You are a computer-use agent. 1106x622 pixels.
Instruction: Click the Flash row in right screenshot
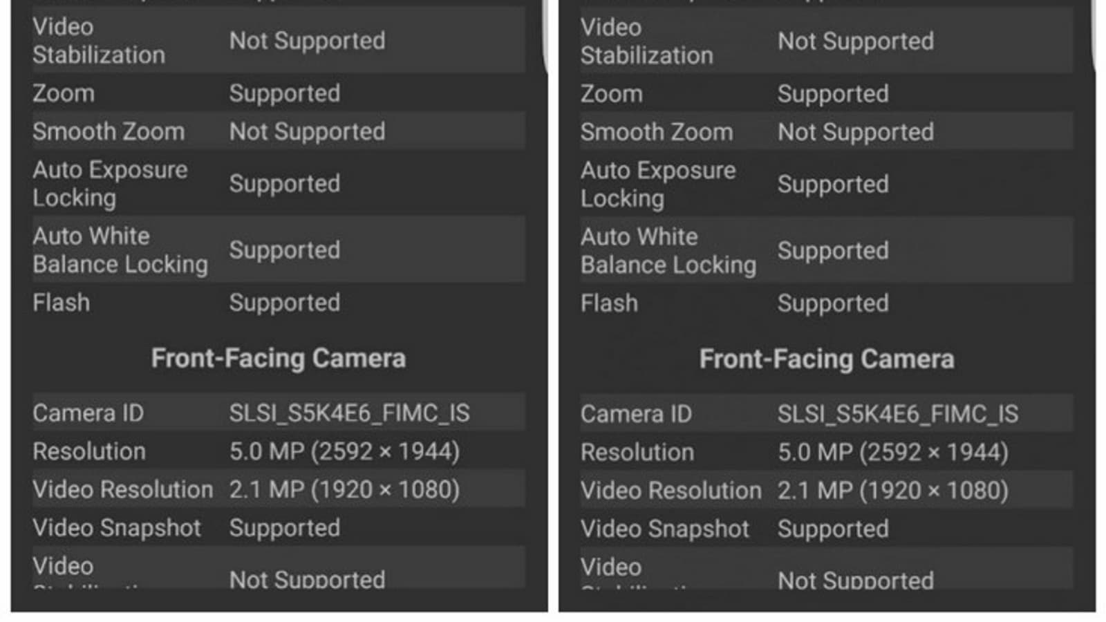(826, 303)
